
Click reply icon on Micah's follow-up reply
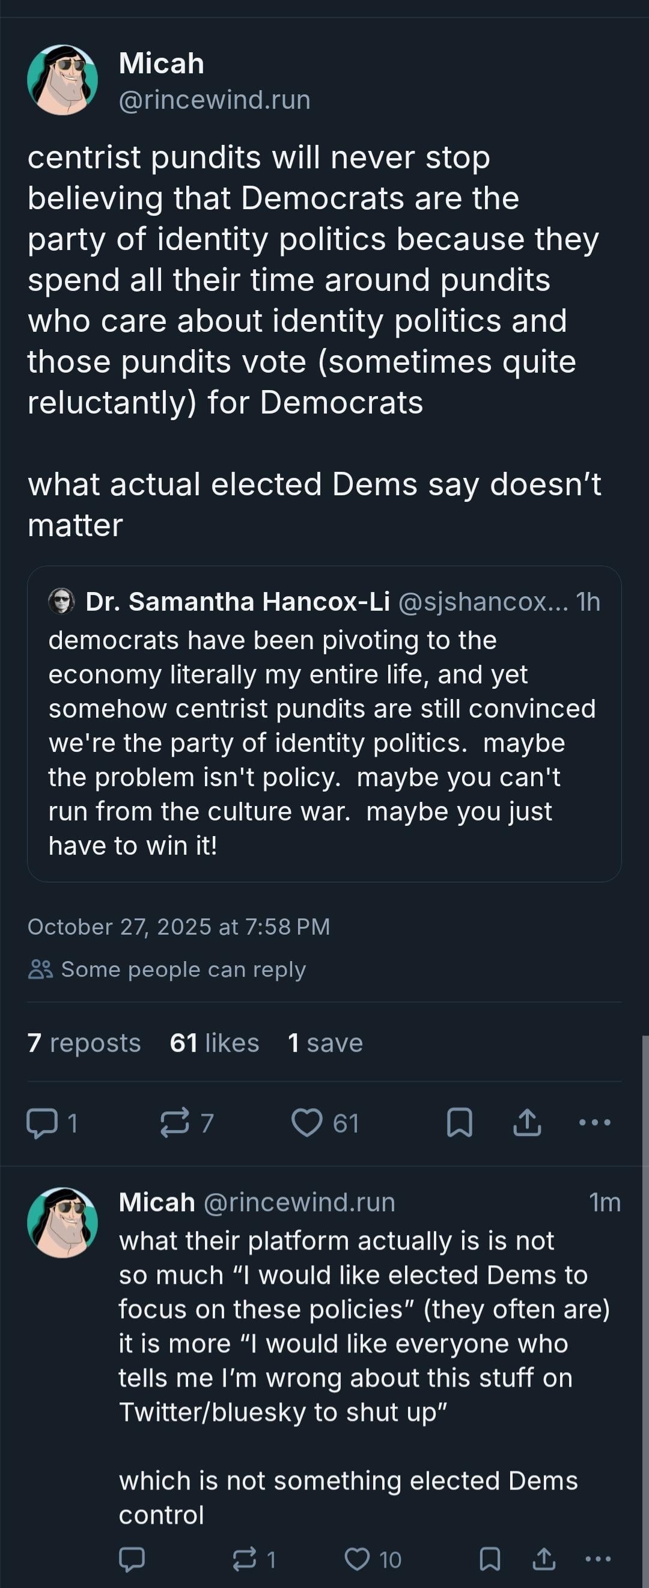pos(131,1559)
